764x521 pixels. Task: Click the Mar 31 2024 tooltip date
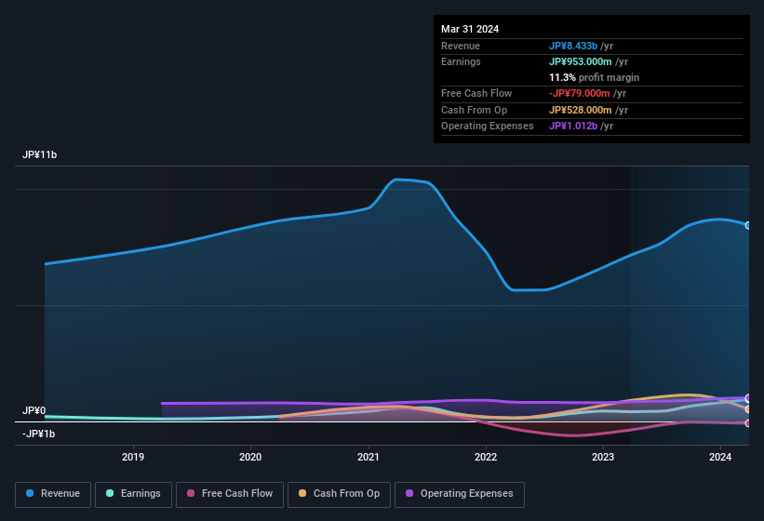click(470, 29)
